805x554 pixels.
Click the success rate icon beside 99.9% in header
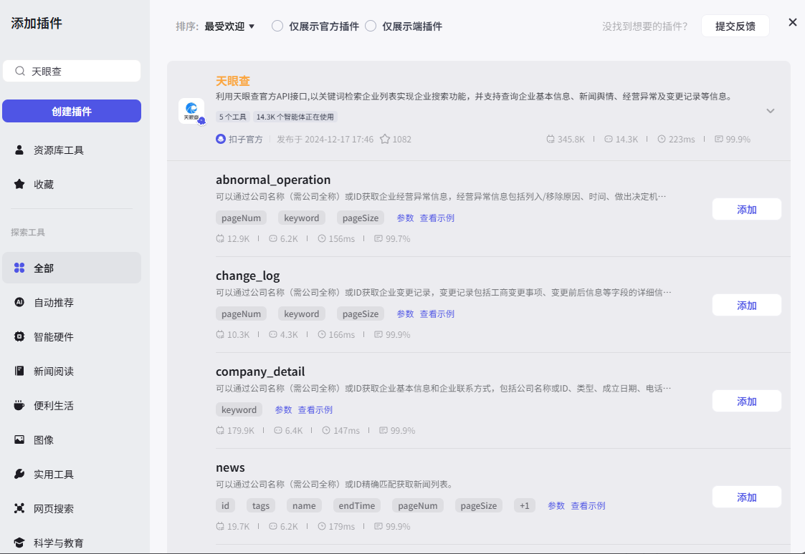tap(719, 139)
